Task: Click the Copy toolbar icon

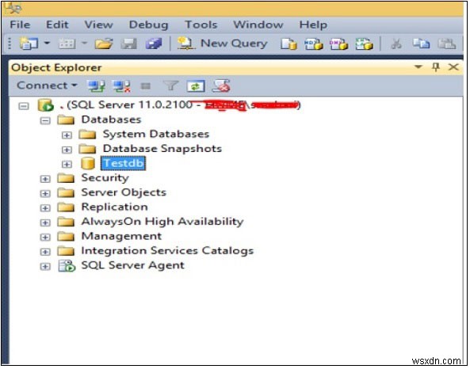Action: (x=421, y=44)
